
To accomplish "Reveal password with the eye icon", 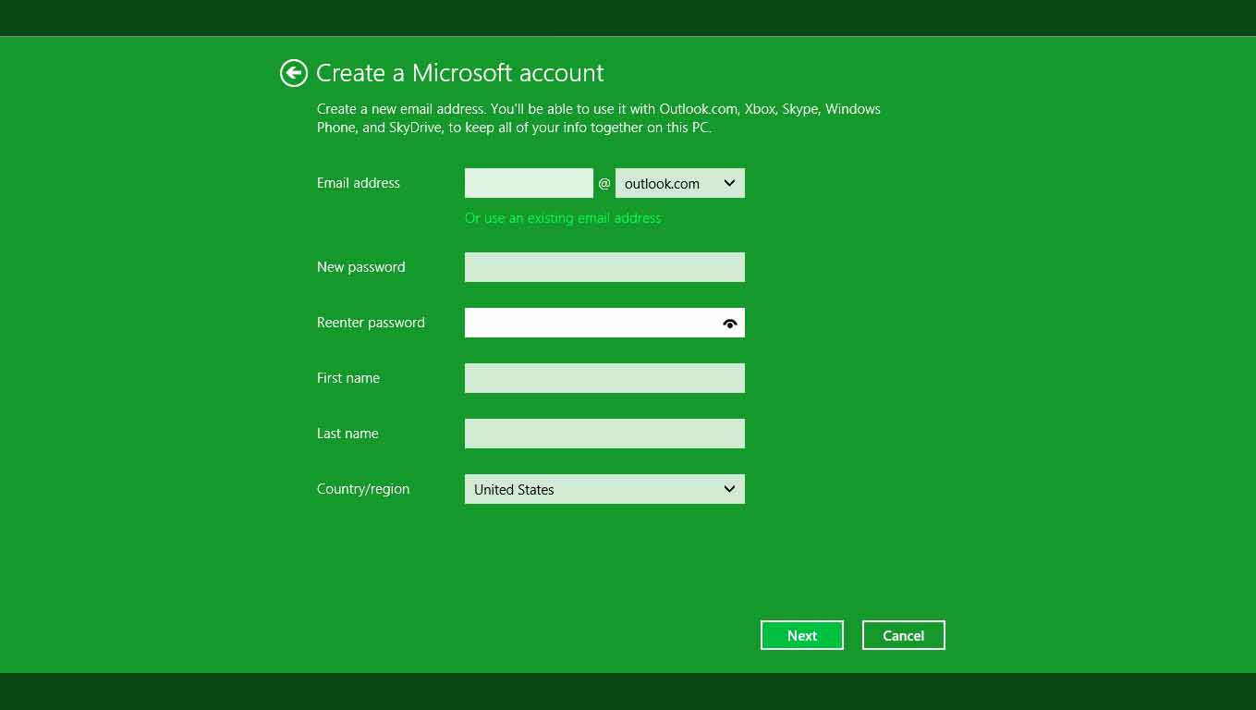I will pyautogui.click(x=730, y=324).
